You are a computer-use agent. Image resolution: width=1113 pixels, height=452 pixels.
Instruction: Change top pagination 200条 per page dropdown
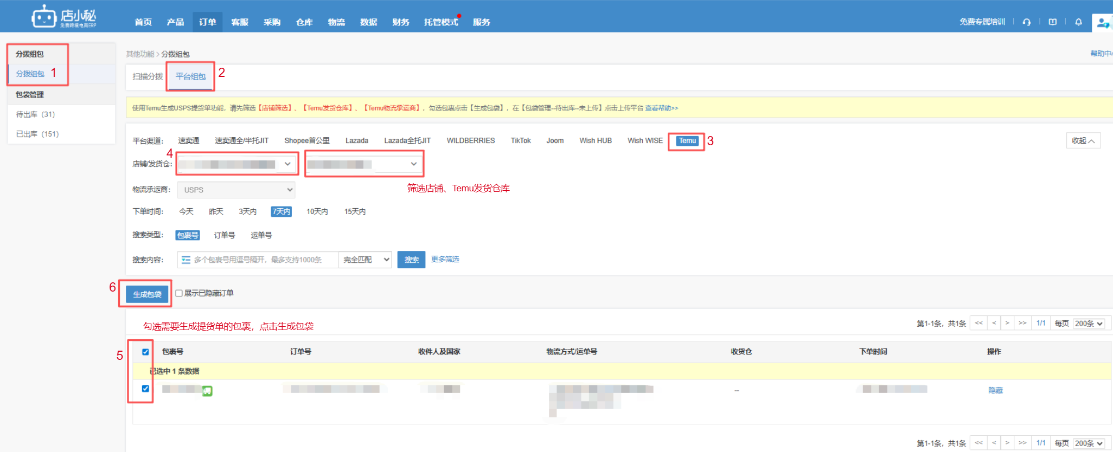[1089, 324]
